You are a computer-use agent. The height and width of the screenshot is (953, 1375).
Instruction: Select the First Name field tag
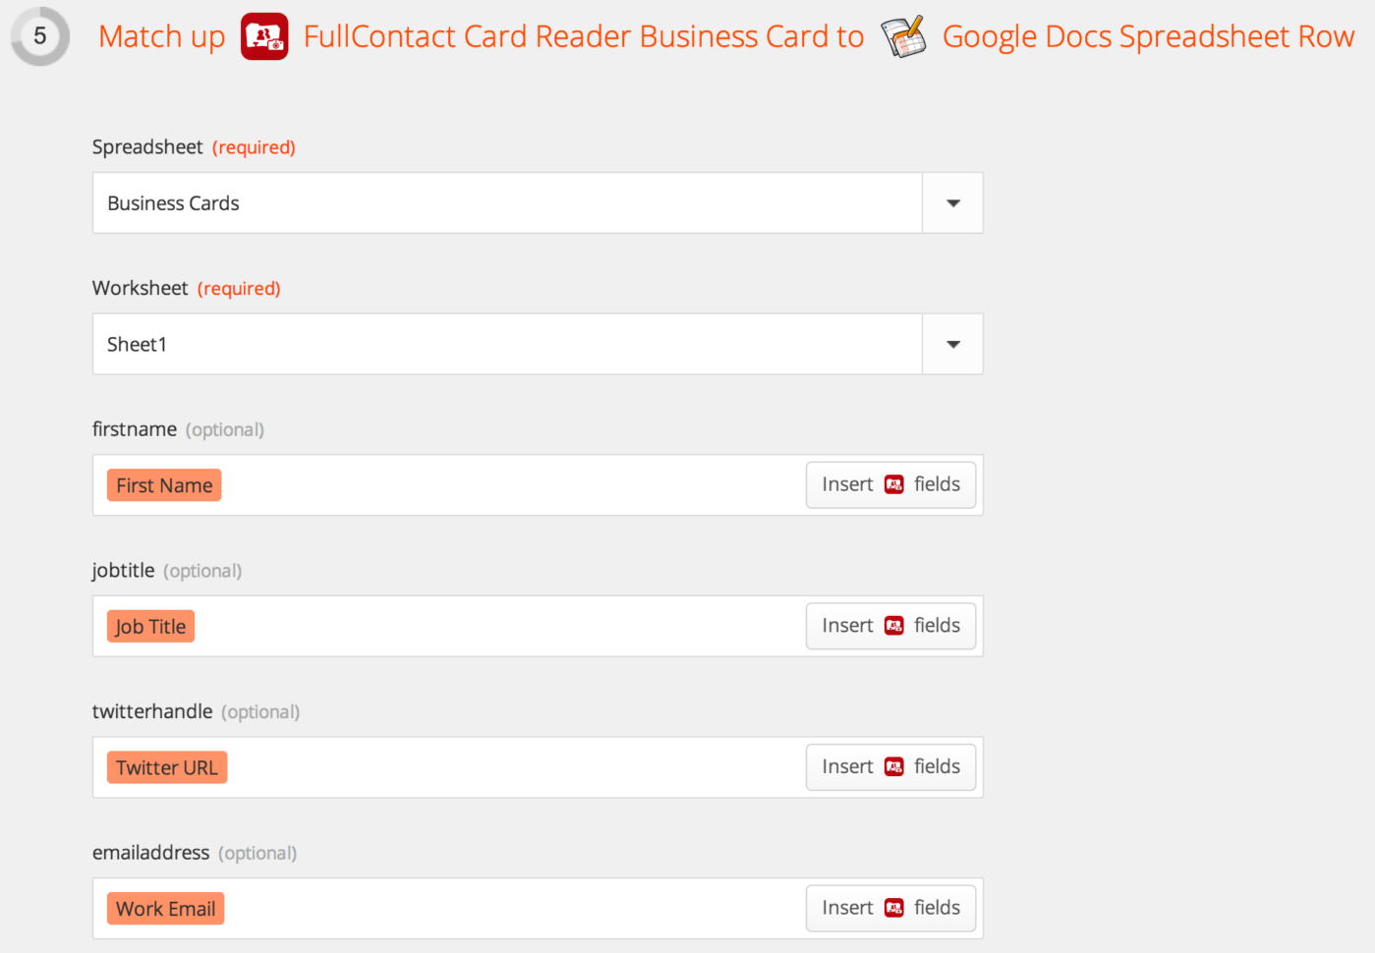(163, 484)
